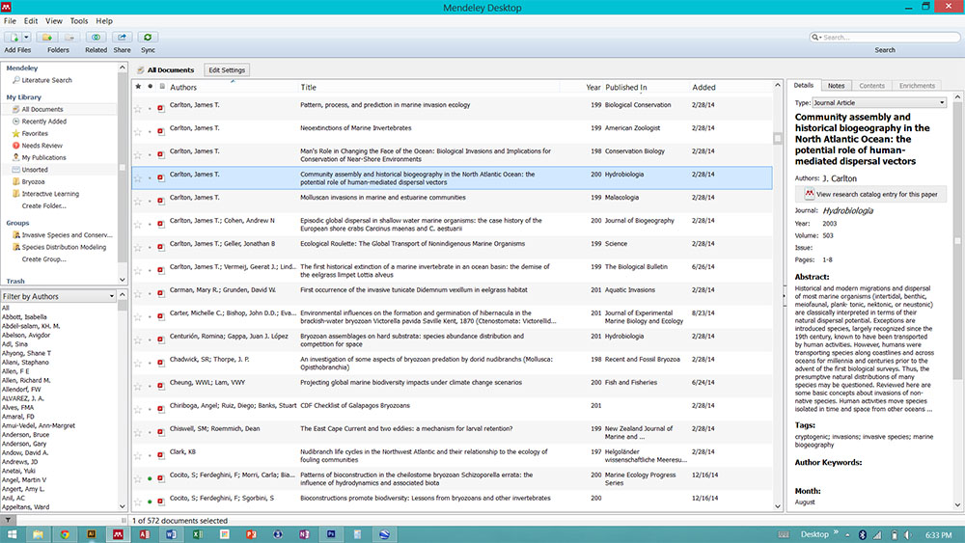Select Needs Review in My Library

(x=41, y=146)
